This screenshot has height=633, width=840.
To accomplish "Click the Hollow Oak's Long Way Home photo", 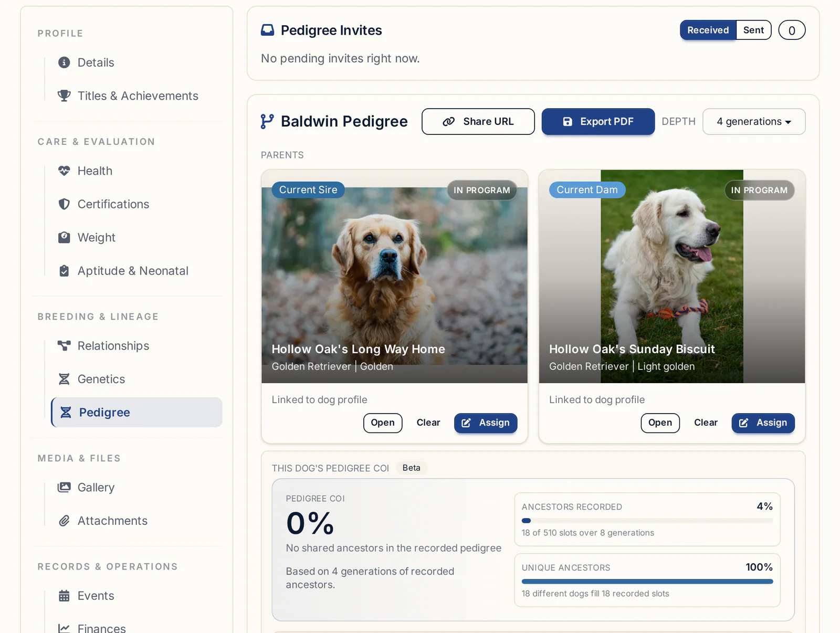I will (394, 276).
